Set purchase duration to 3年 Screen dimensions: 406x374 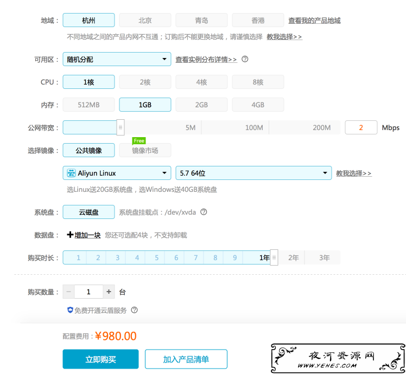324,257
